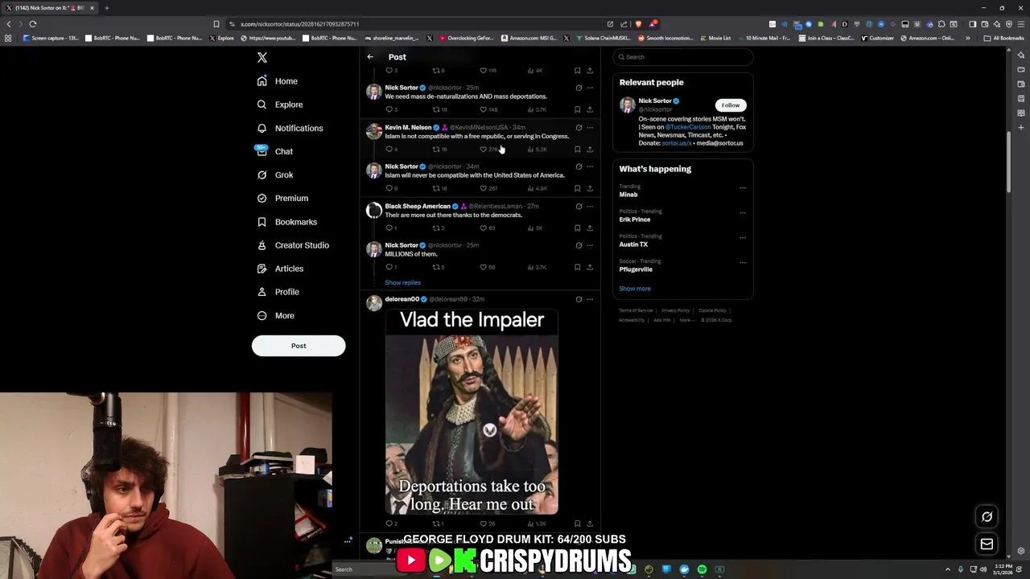Open more menu on Kevin M. Nelson post
The height and width of the screenshot is (579, 1030).
[x=590, y=128]
